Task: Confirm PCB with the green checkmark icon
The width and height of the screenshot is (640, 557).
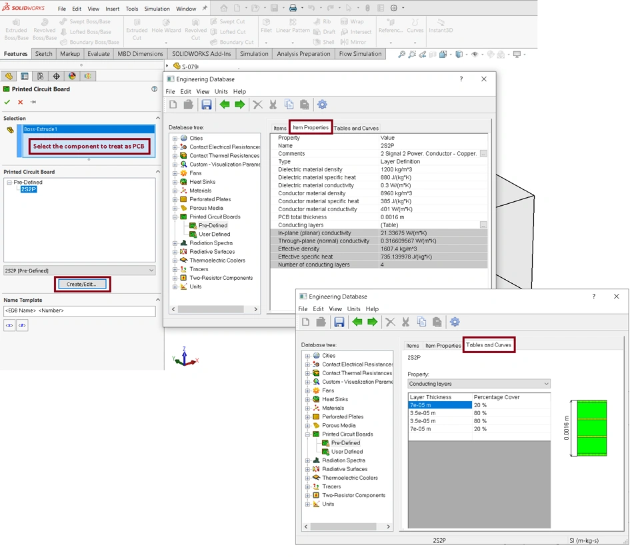Action: click(x=7, y=102)
